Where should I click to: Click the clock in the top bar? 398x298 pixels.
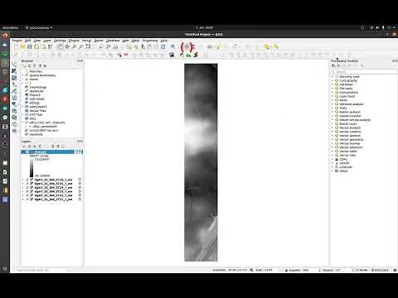(x=205, y=28)
